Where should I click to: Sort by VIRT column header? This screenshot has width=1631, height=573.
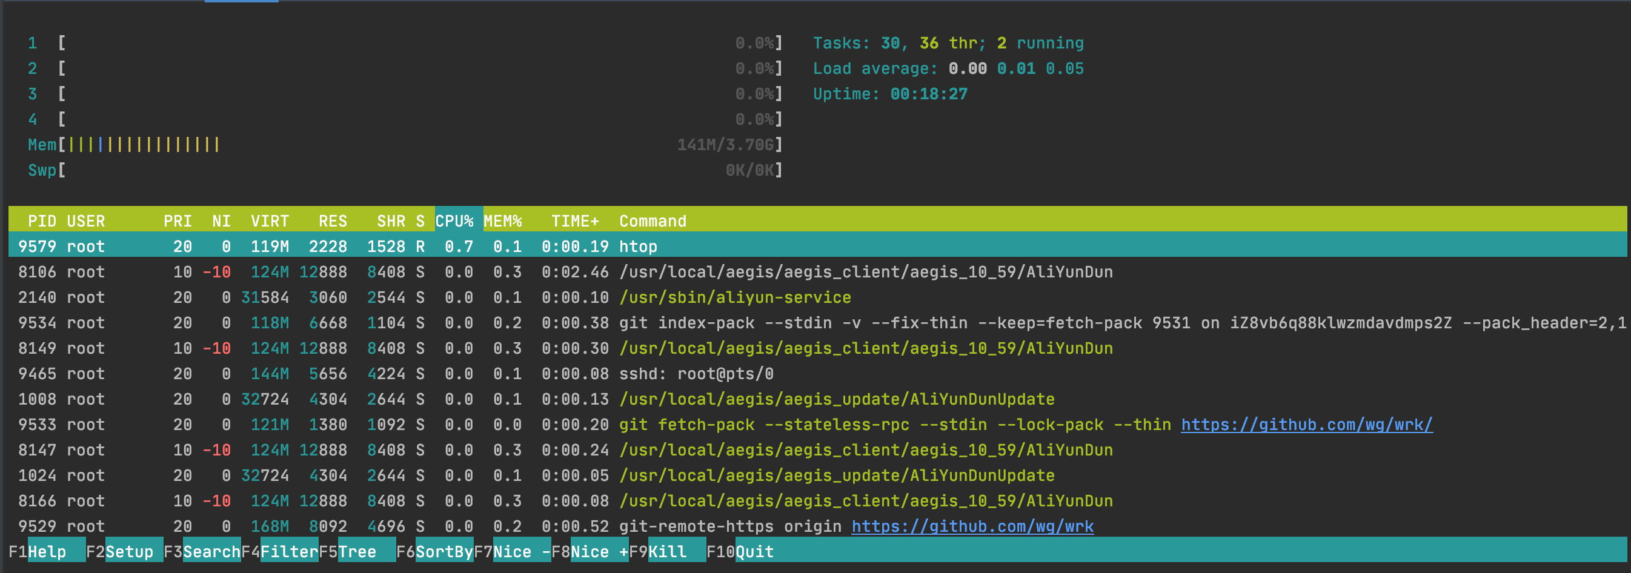click(270, 221)
